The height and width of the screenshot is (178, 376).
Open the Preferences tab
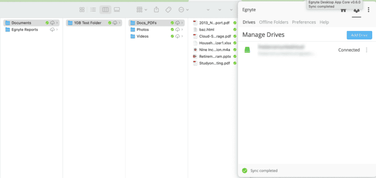click(x=304, y=22)
